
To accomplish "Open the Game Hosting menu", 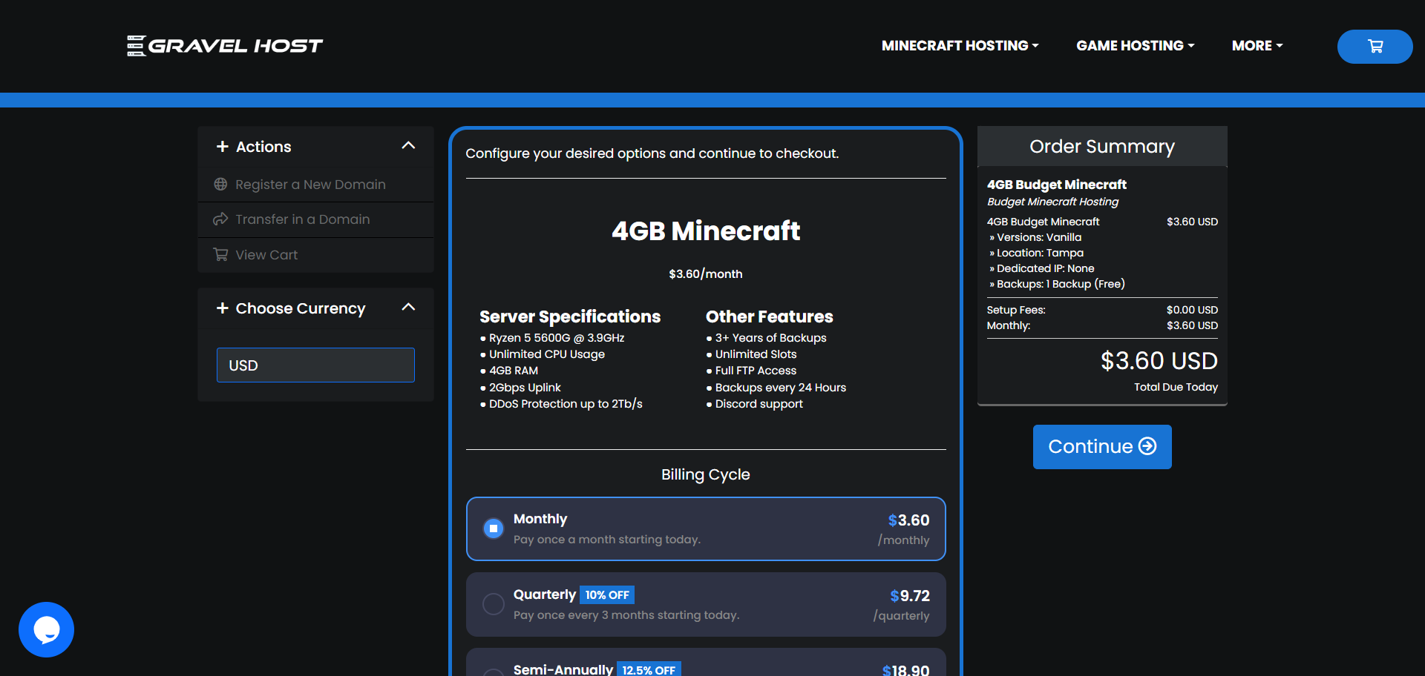I will click(1135, 45).
